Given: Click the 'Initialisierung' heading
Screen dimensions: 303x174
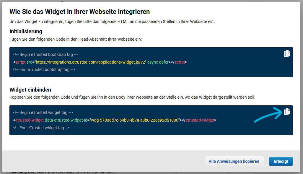Looking at the screenshot, I should (x=26, y=32).
